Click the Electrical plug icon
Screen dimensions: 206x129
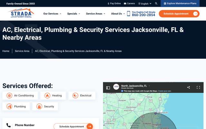coord(75,95)
